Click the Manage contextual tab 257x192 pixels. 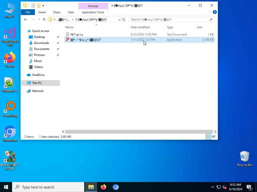93,6
